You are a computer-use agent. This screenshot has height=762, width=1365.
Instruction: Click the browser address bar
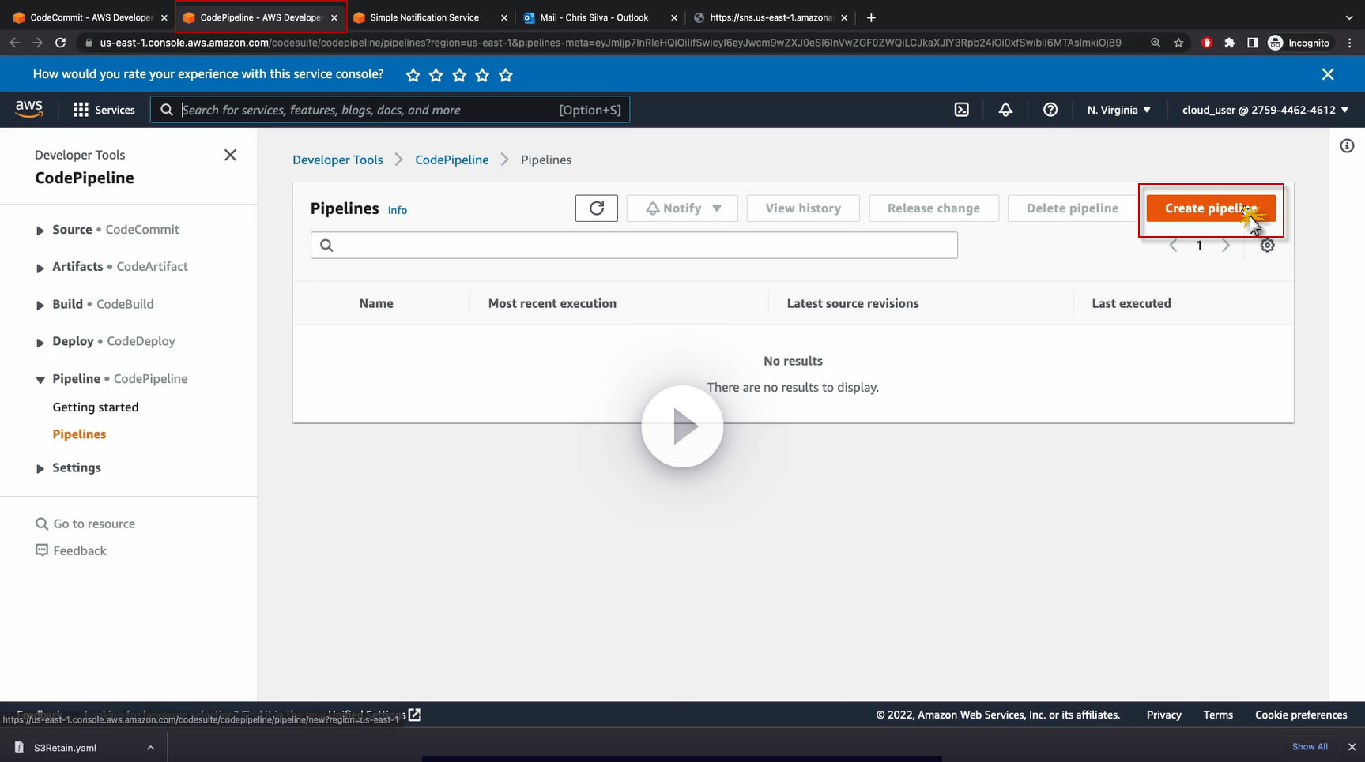[610, 43]
